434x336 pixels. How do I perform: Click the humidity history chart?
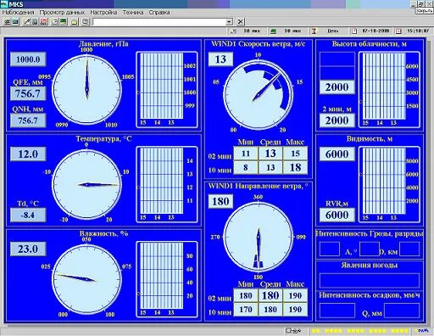point(167,279)
